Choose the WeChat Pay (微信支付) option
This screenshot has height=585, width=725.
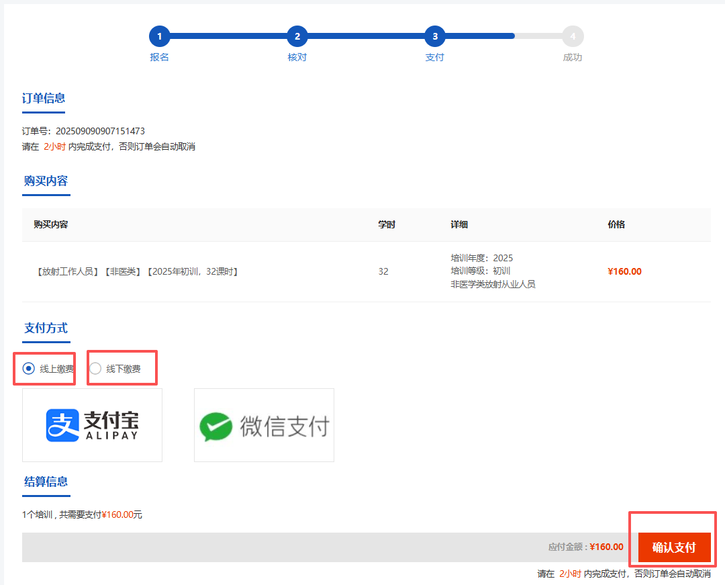(x=264, y=425)
